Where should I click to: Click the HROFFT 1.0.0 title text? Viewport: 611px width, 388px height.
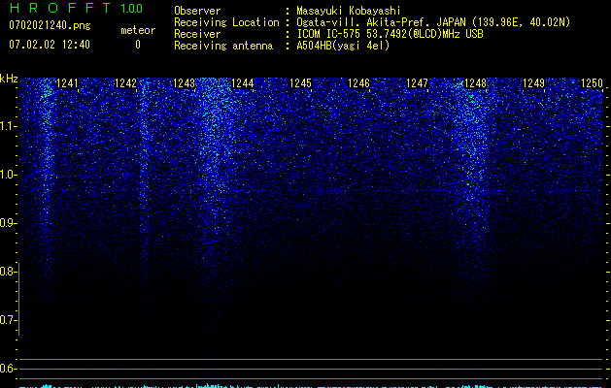click(x=76, y=8)
